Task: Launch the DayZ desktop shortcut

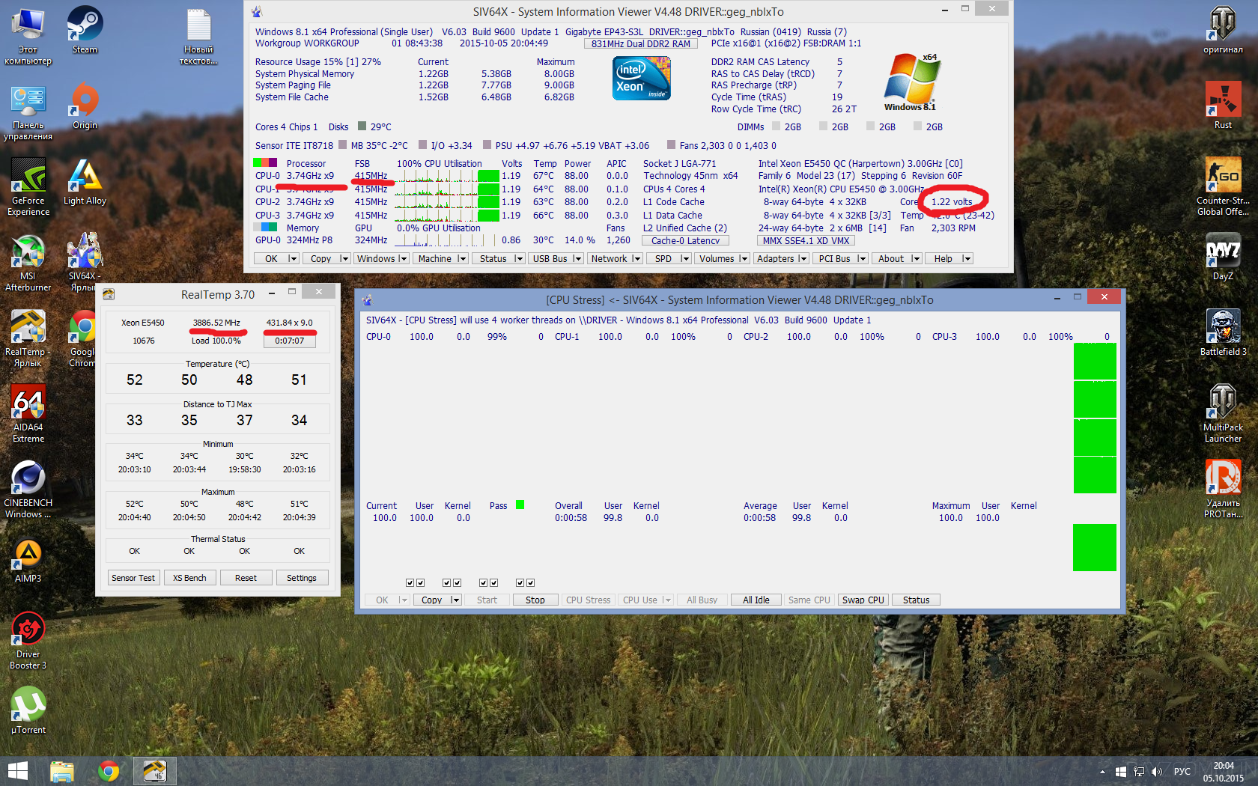Action: (1223, 257)
